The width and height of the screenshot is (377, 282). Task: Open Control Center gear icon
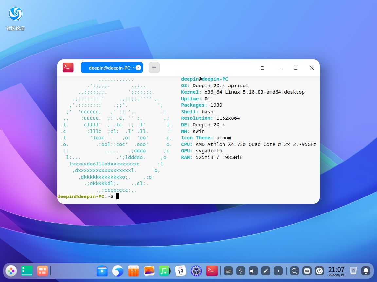(196, 271)
